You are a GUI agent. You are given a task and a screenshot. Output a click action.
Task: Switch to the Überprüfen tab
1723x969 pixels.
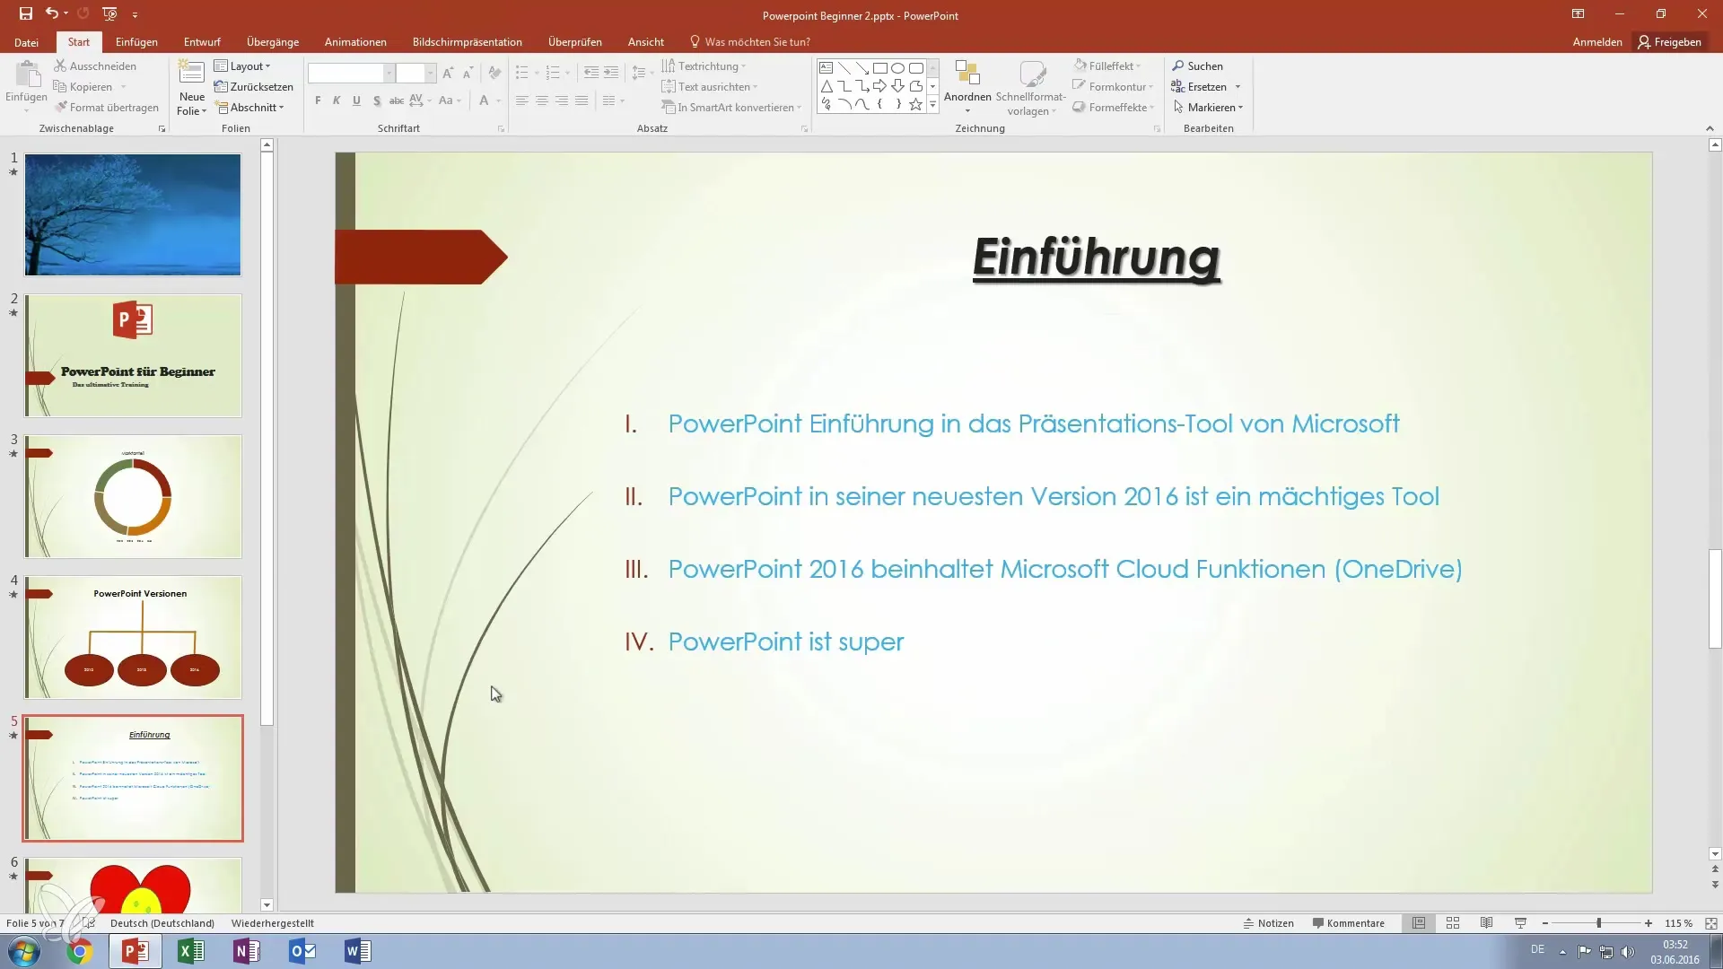pyautogui.click(x=575, y=42)
